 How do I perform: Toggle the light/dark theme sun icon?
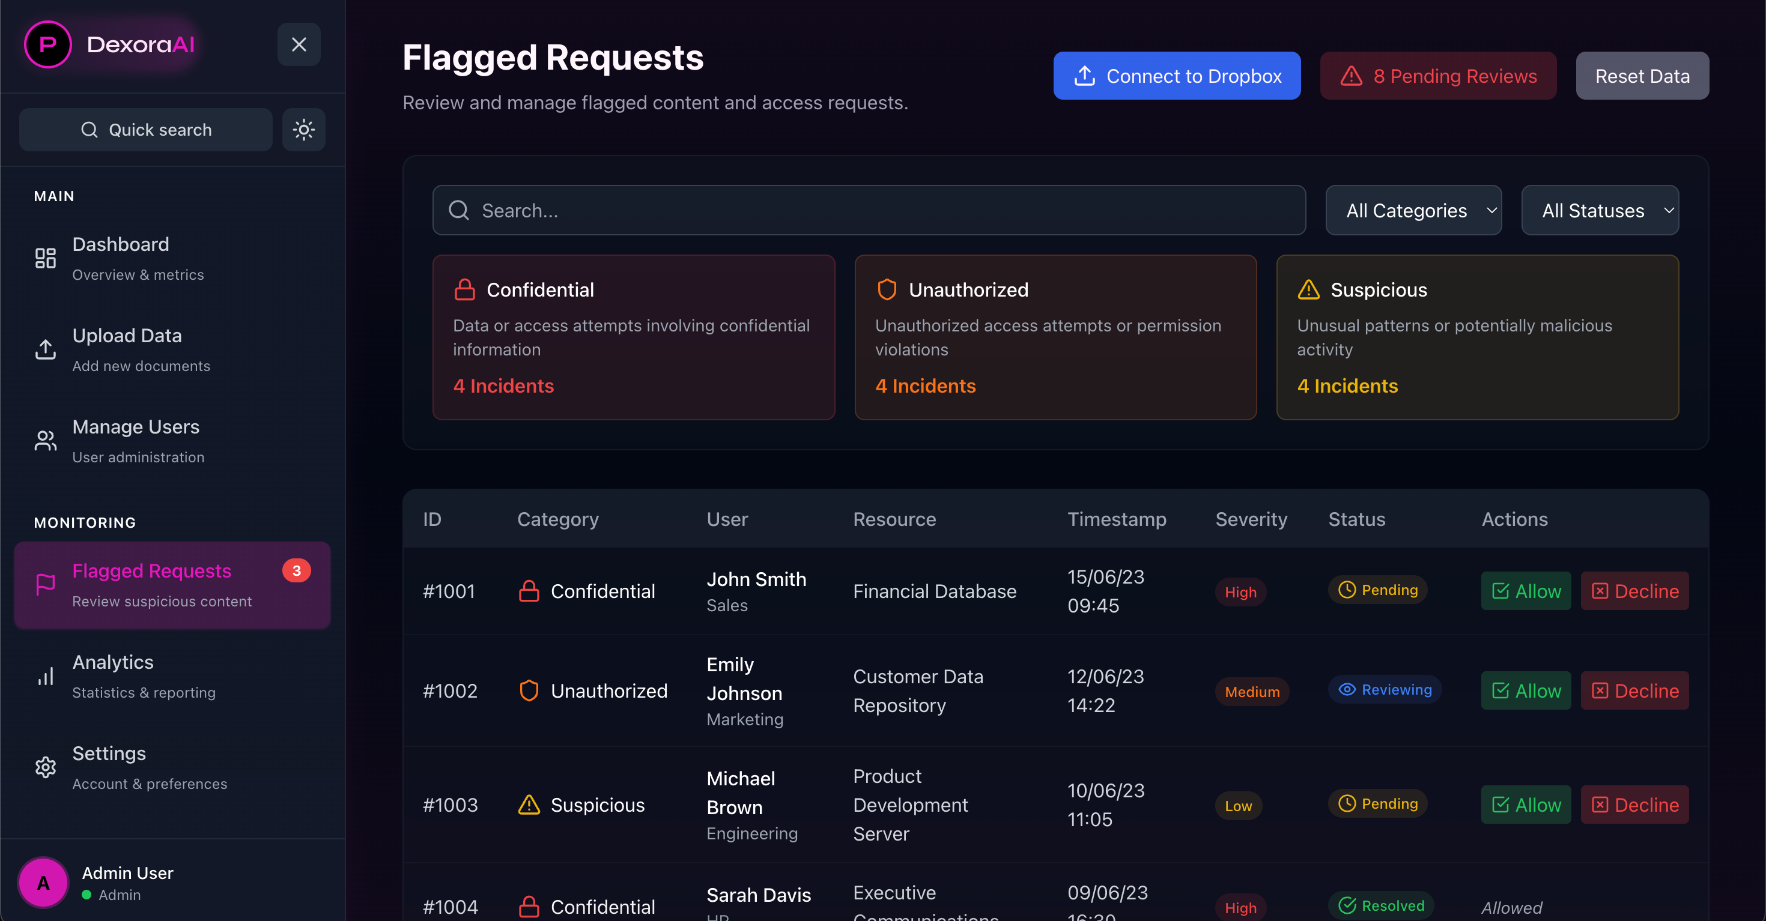[x=303, y=130]
